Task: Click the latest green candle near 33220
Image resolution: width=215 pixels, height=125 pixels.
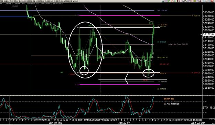Action: tap(154, 29)
